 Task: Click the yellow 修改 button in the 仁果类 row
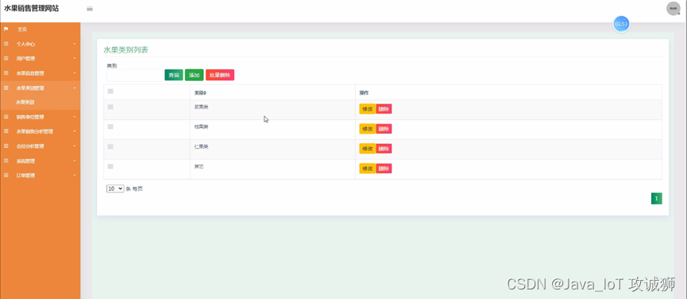pos(367,149)
